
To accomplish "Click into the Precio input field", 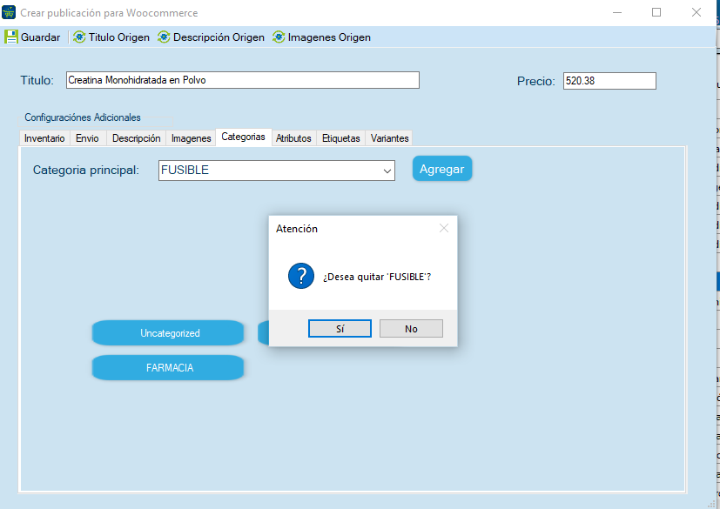I will (609, 81).
